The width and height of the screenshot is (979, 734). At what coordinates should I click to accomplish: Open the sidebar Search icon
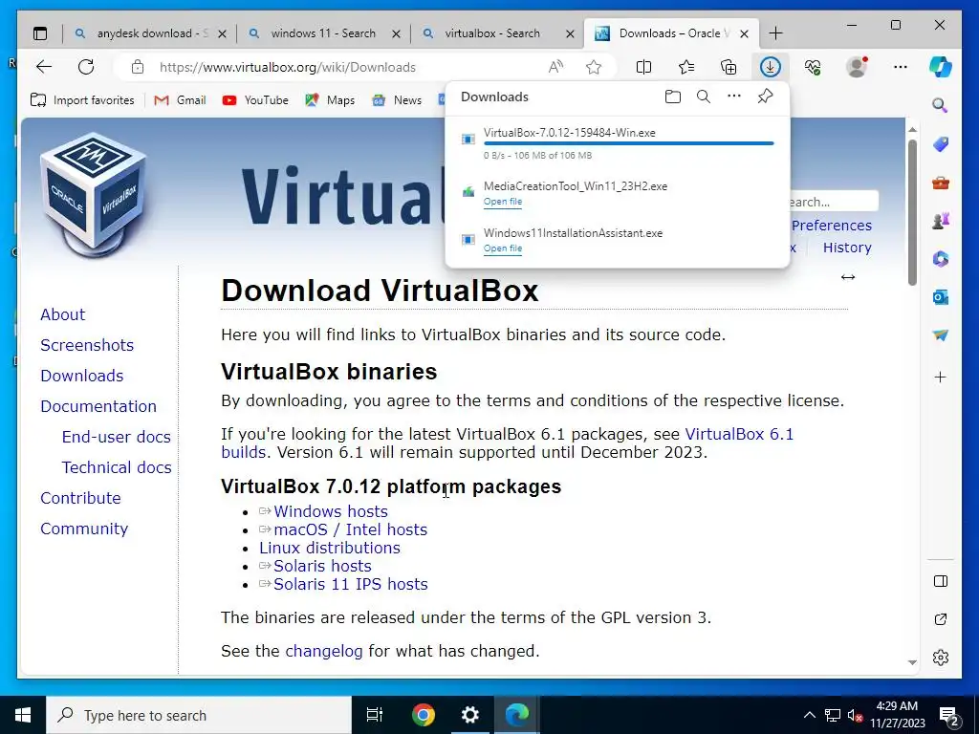[941, 105]
